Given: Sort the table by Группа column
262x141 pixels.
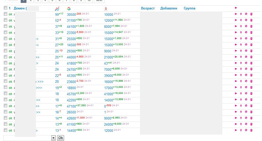Looking at the screenshot, I should click(x=189, y=8).
